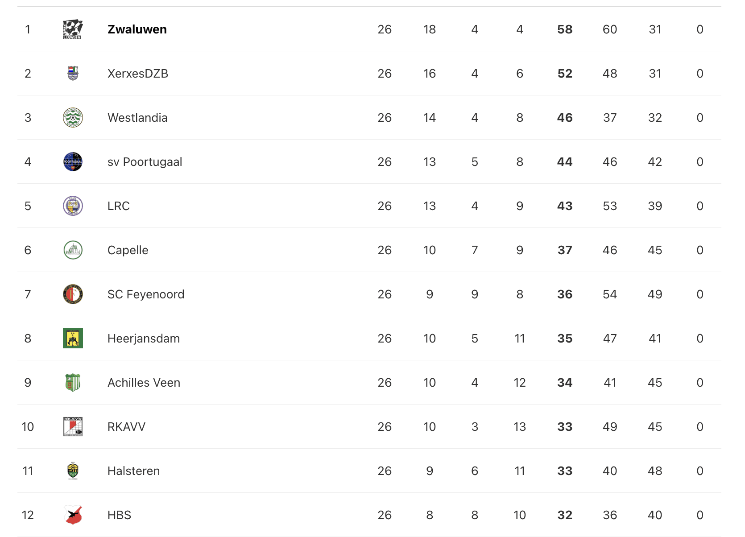Click the RKAVV club logo
745x537 pixels.
(x=73, y=426)
